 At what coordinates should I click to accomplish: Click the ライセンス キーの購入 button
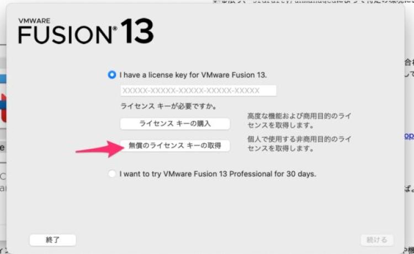pos(175,123)
